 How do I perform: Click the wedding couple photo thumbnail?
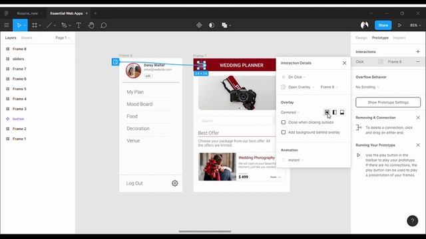click(217, 167)
